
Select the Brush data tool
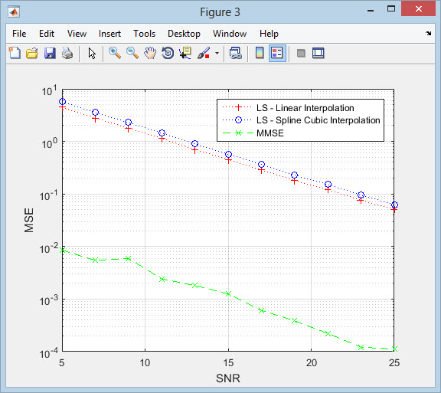point(204,53)
